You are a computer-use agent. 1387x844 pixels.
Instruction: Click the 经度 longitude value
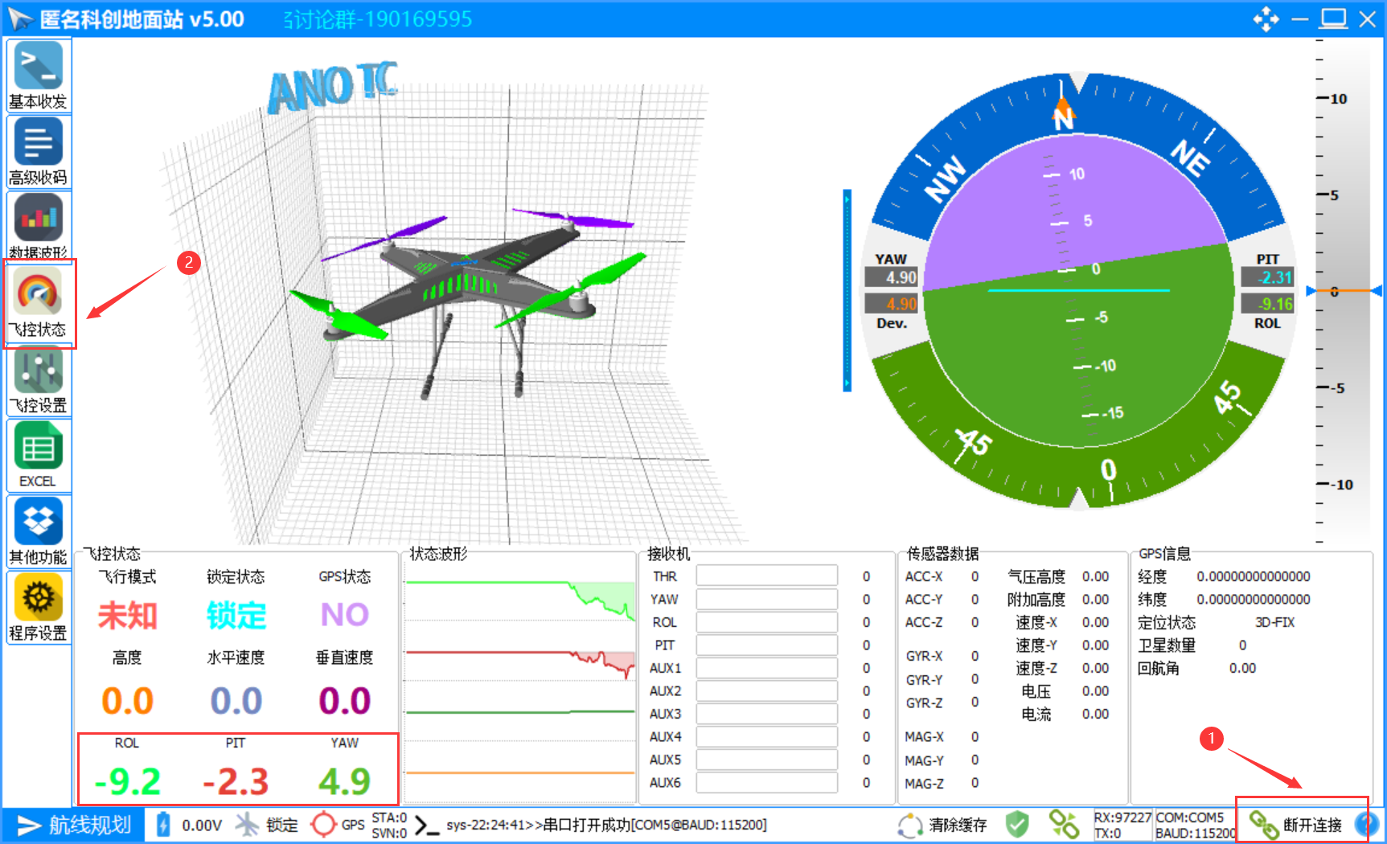tap(1254, 576)
